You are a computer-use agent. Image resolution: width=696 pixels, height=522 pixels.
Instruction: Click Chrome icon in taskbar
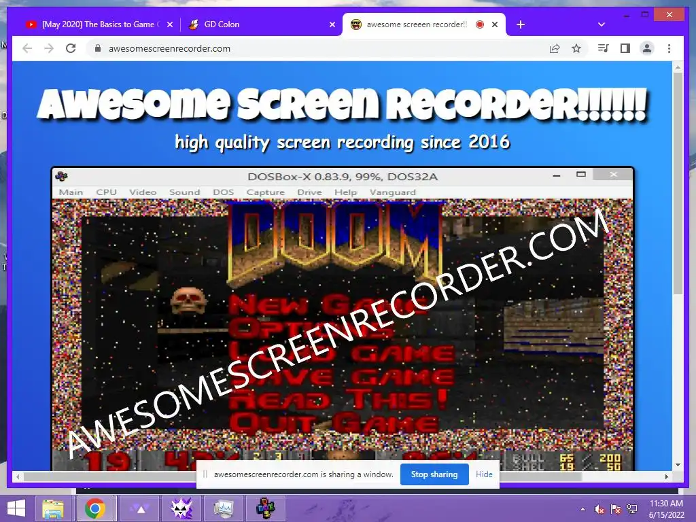(x=95, y=508)
